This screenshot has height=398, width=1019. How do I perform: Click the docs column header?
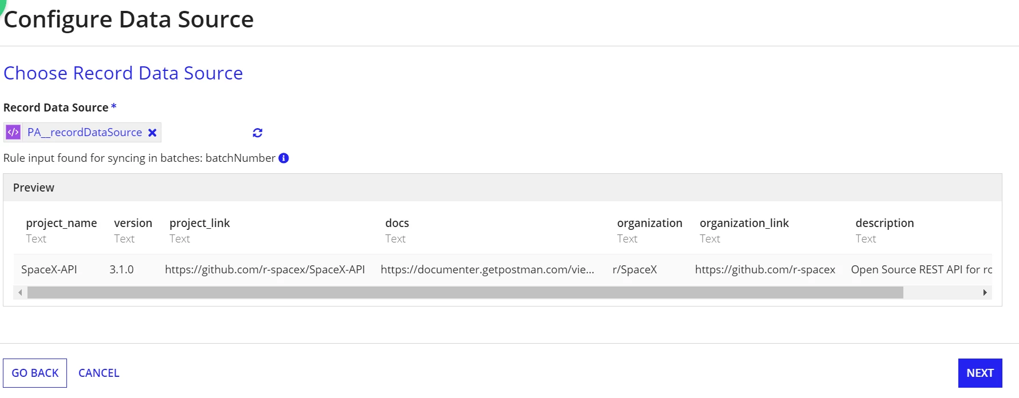[397, 223]
